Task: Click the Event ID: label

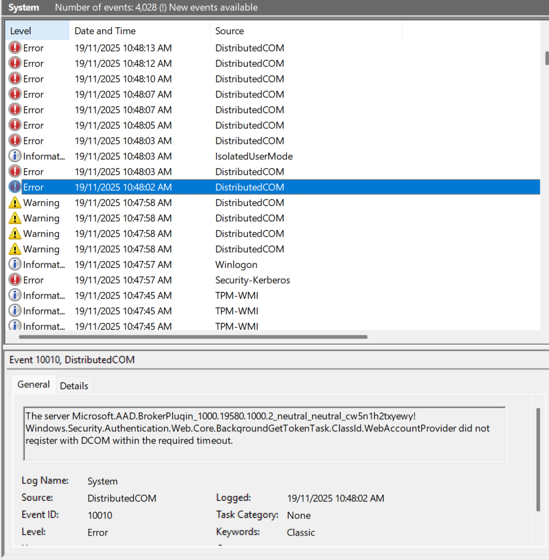Action: 40,514
